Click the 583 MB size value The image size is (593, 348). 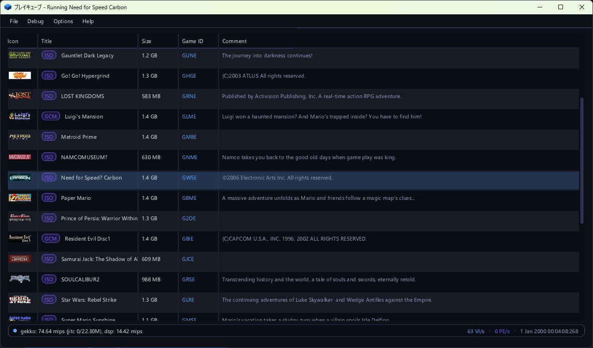(151, 96)
